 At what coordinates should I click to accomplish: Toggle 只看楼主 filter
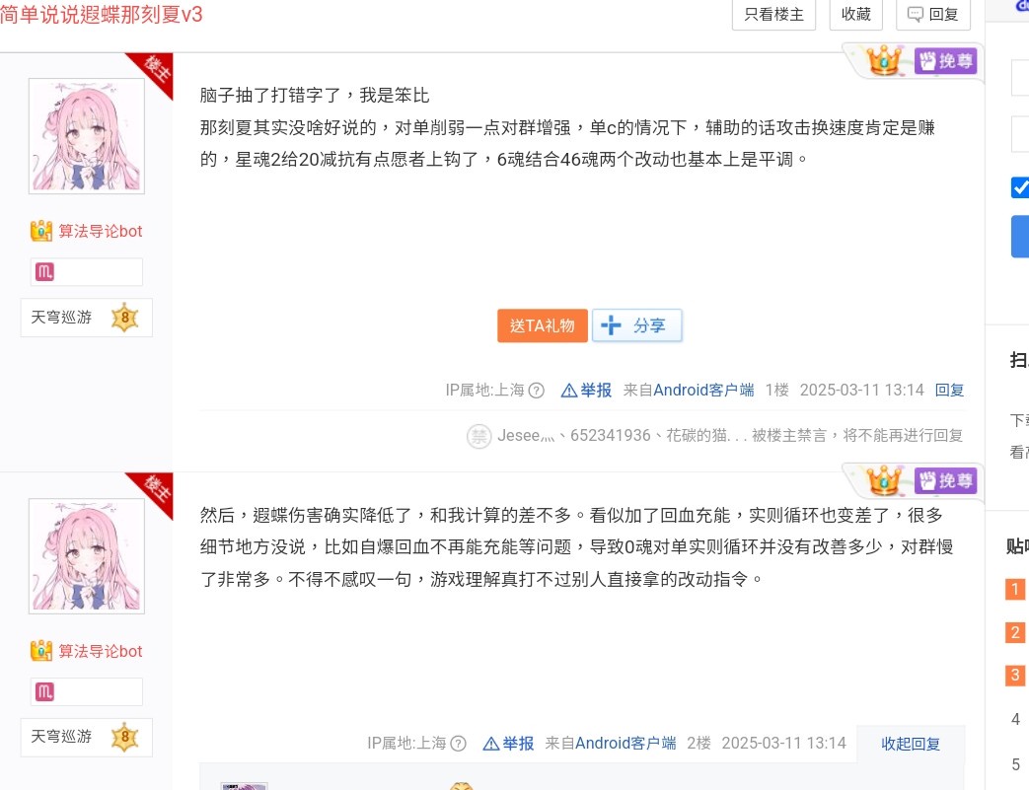point(773,15)
